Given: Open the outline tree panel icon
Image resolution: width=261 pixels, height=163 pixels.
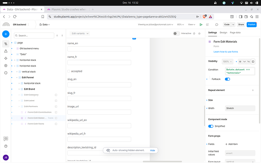Looking at the screenshot, I should coord(6,44).
